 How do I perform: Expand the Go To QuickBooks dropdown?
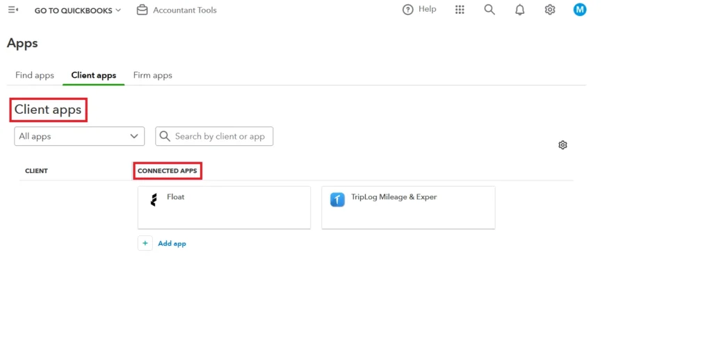click(78, 10)
